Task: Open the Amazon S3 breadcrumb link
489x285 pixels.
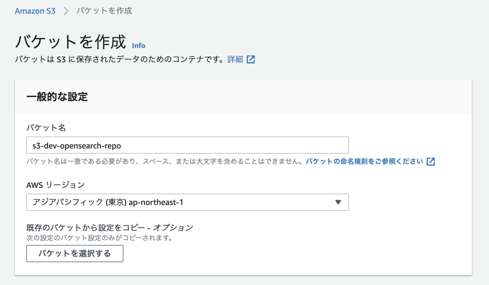Action: pos(35,11)
